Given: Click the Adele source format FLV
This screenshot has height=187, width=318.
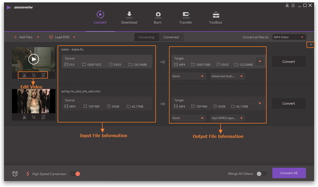Looking at the screenshot, I should pyautogui.click(x=69, y=65).
